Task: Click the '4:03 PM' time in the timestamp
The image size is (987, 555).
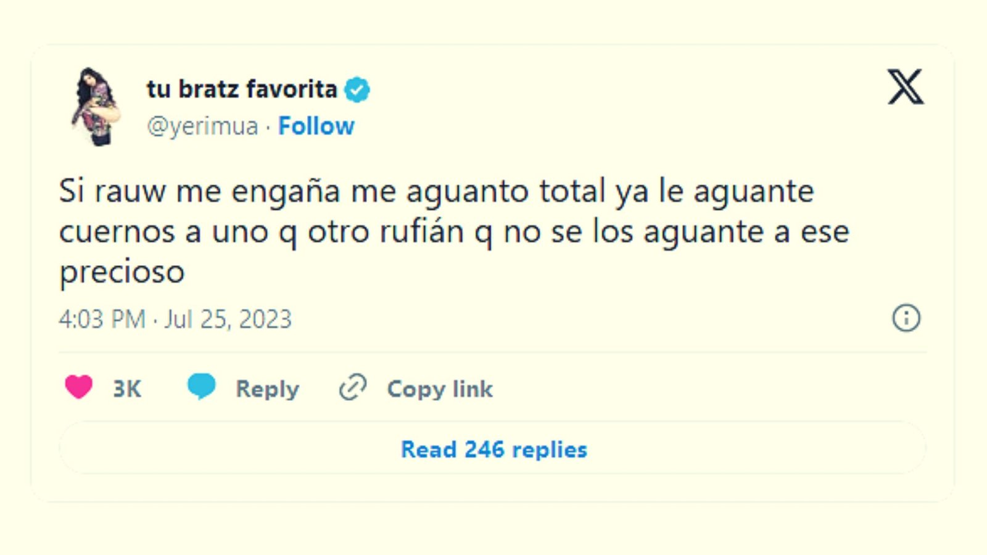Action: coord(102,319)
